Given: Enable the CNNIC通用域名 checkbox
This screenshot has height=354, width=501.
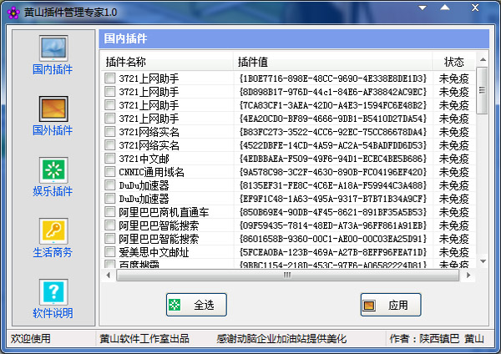Looking at the screenshot, I should (109, 171).
